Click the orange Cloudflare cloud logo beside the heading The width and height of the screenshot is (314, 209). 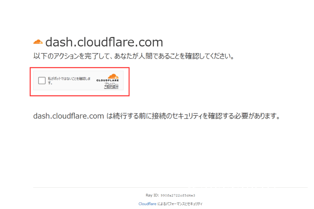pos(37,41)
